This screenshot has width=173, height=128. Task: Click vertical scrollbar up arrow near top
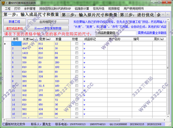click(168, 20)
